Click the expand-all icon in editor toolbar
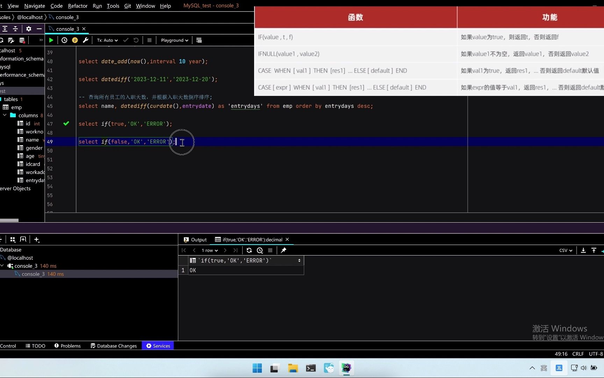604x378 pixels. click(x=5, y=29)
